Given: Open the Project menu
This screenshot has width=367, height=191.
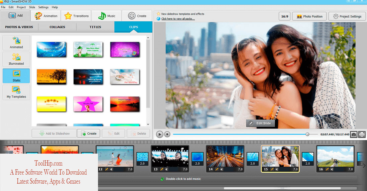Looking at the screenshot, I should point(21,7).
